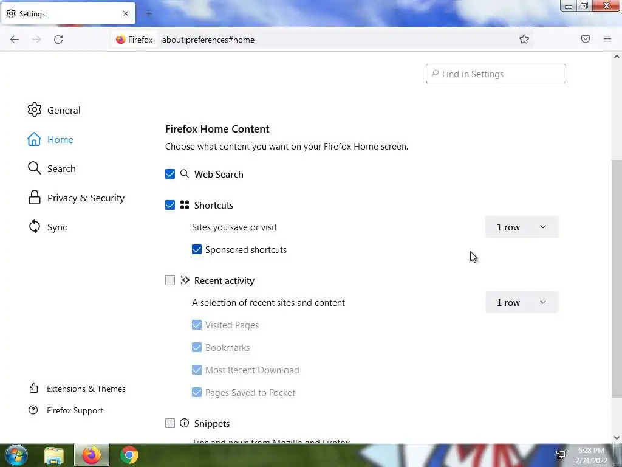The width and height of the screenshot is (622, 467).
Task: Click the Web Search magnifier icon
Action: pos(185,174)
